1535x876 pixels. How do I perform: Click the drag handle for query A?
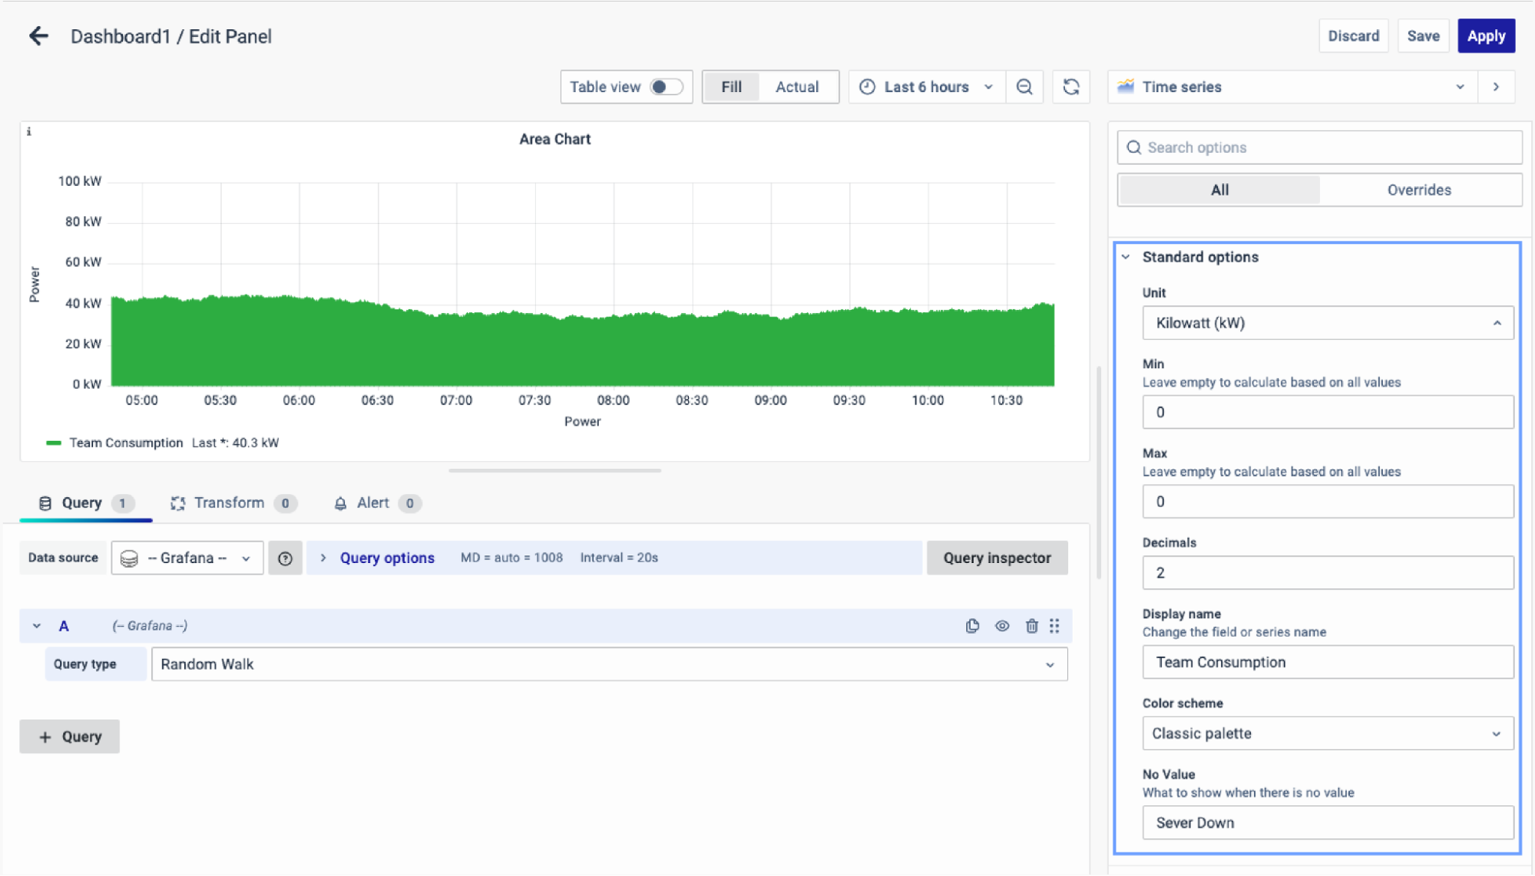[x=1054, y=626]
